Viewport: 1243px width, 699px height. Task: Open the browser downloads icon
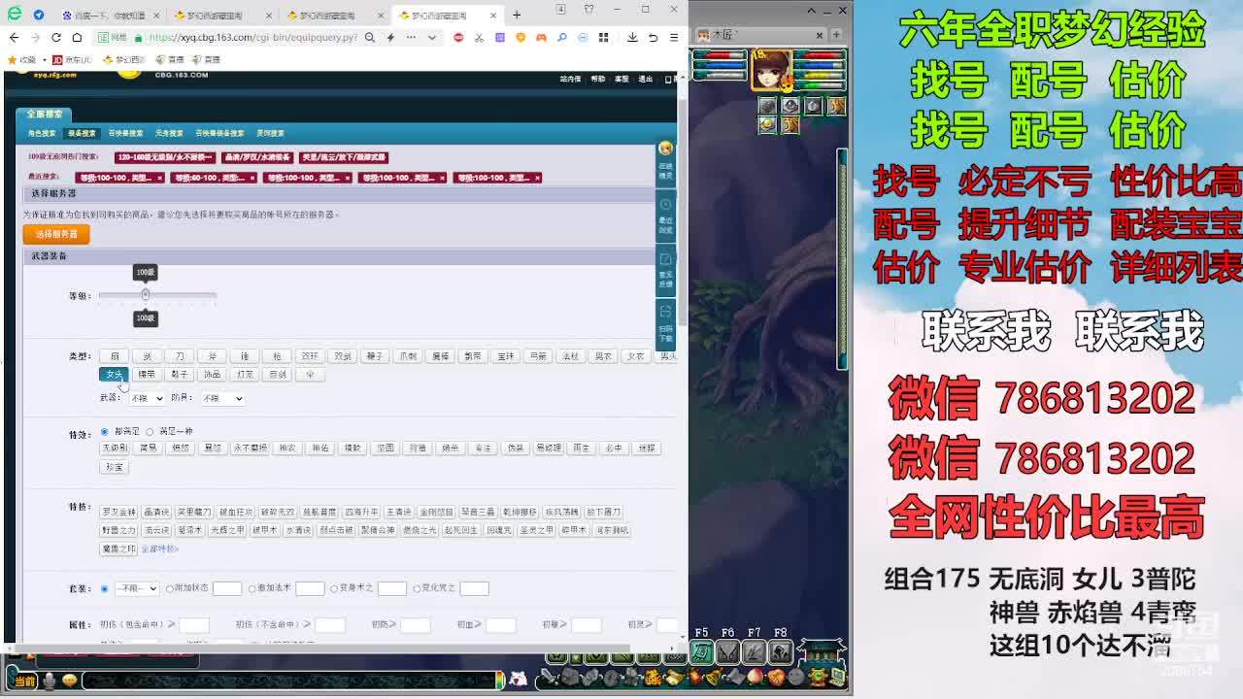pyautogui.click(x=632, y=38)
